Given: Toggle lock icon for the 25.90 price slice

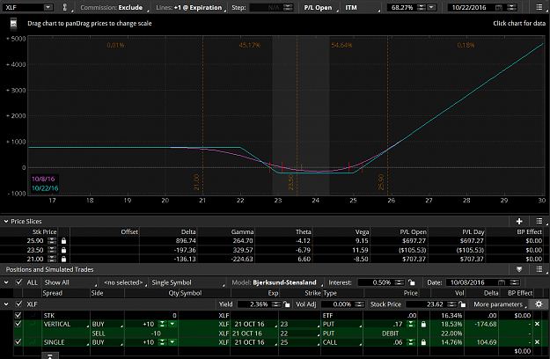Looking at the screenshot, I should point(63,241).
